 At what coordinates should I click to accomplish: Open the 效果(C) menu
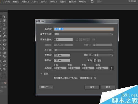point(53,2)
